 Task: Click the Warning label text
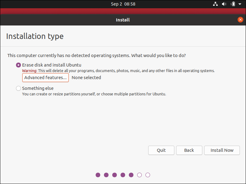(x=30, y=71)
